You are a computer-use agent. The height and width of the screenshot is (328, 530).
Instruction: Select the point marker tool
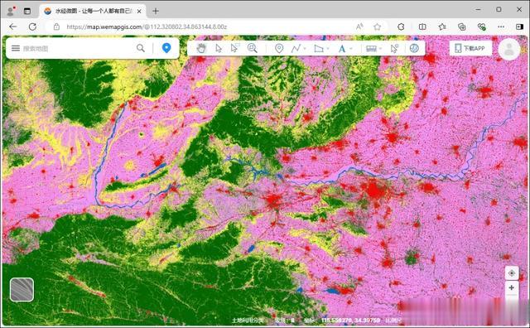click(x=279, y=48)
